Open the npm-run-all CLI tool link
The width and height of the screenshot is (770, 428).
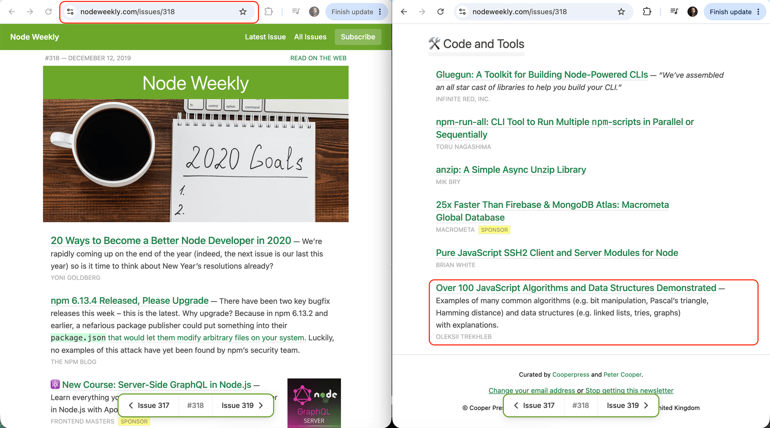(565, 128)
